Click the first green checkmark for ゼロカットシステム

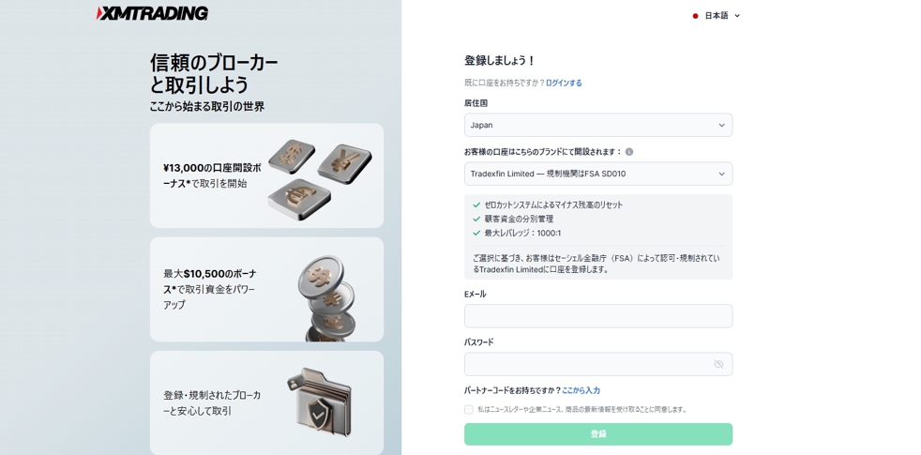pyautogui.click(x=476, y=205)
